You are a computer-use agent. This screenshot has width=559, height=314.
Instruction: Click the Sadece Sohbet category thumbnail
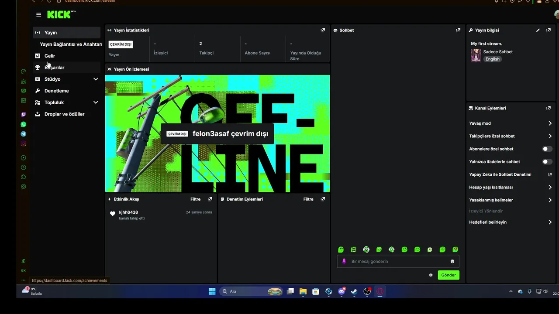coord(476,55)
